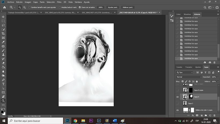
Task: Open the Archivo menu
Action: [11, 2]
